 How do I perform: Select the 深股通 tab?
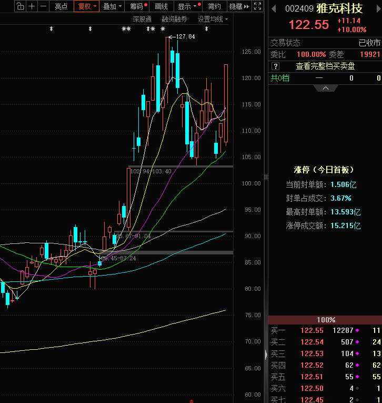[x=142, y=19]
